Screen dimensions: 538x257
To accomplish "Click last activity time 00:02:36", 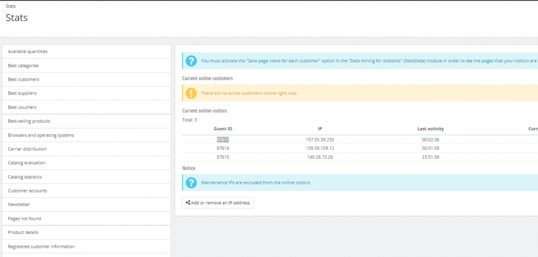I will (430, 140).
